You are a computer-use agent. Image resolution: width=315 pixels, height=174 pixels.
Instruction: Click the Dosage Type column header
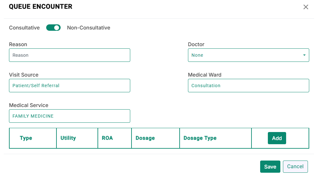coord(200,138)
